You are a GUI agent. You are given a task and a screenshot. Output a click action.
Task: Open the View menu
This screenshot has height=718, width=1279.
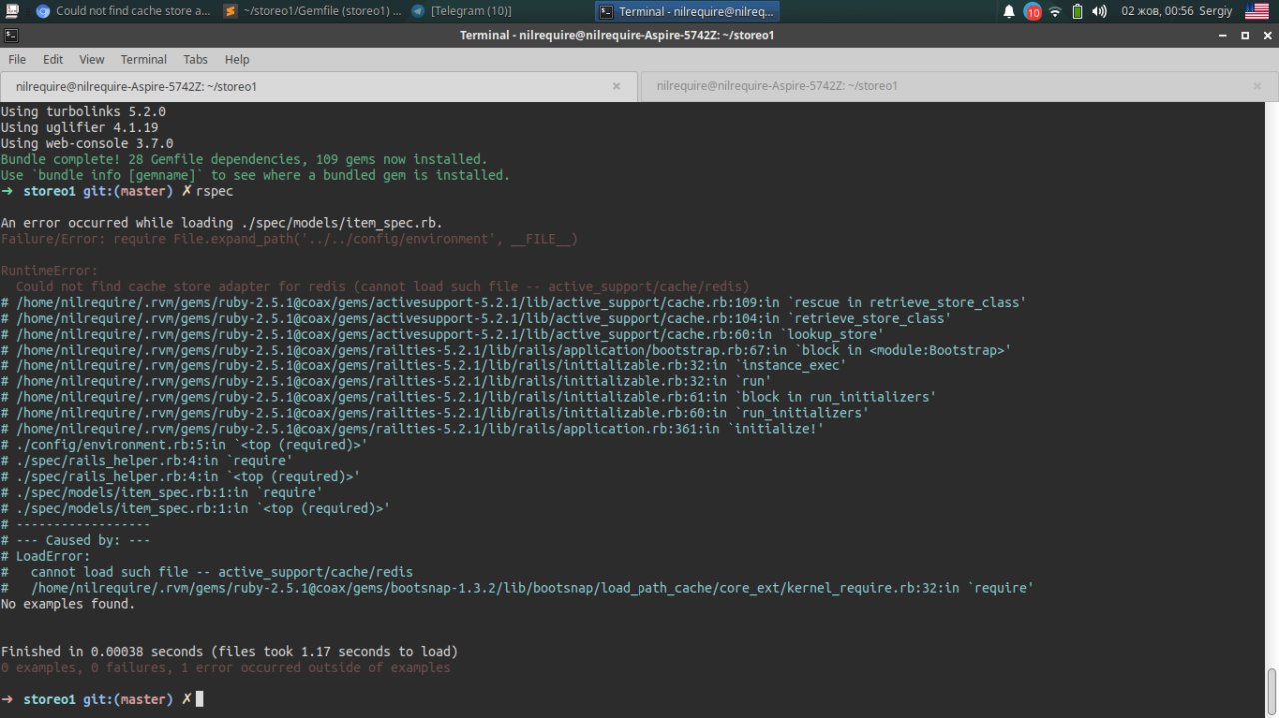click(x=91, y=60)
